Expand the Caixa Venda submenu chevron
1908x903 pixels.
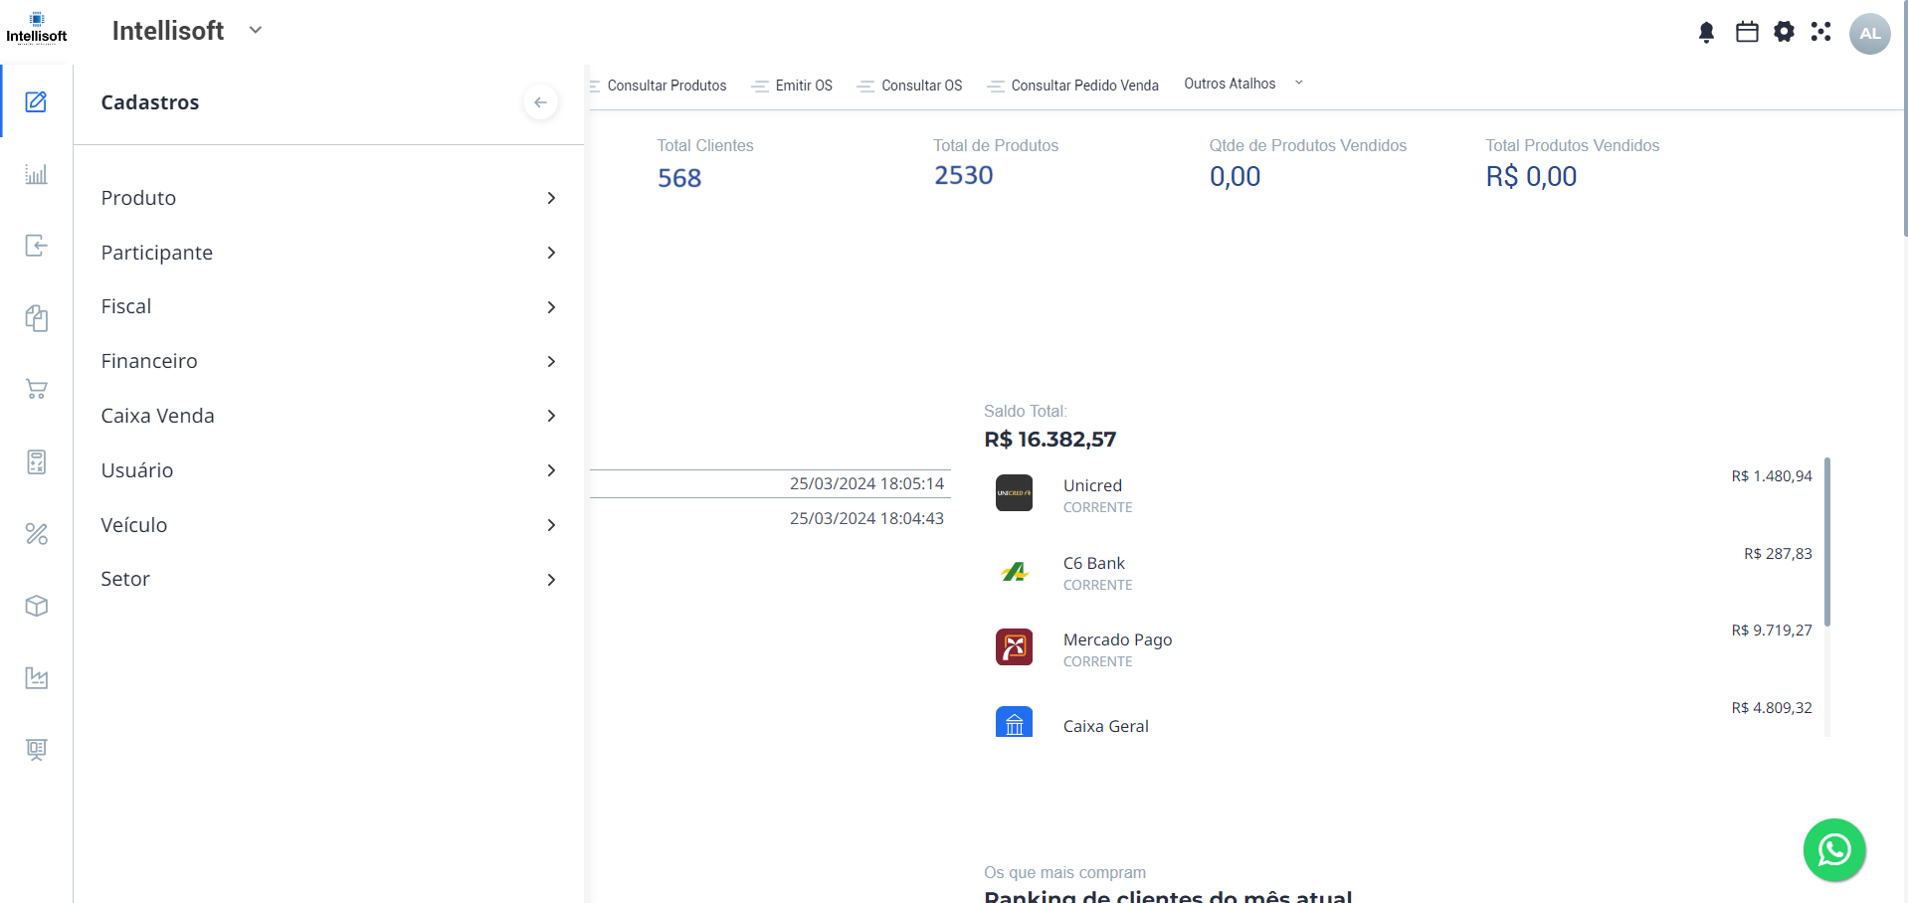551,416
